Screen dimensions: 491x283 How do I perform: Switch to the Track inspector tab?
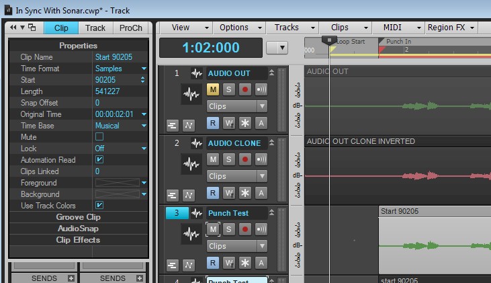coord(95,28)
